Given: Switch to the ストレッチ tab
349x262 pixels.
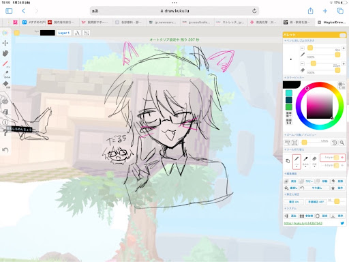Looking at the screenshot, I should 230,22.
